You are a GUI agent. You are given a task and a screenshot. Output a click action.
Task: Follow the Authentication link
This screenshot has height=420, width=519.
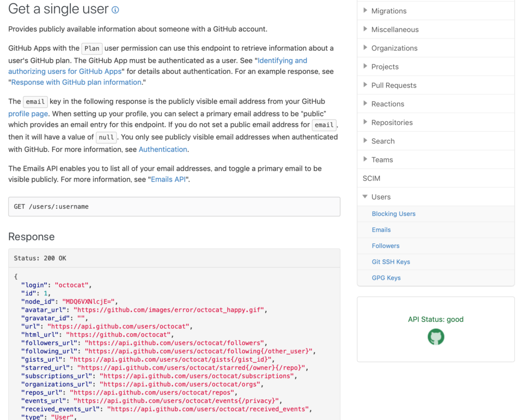point(163,149)
